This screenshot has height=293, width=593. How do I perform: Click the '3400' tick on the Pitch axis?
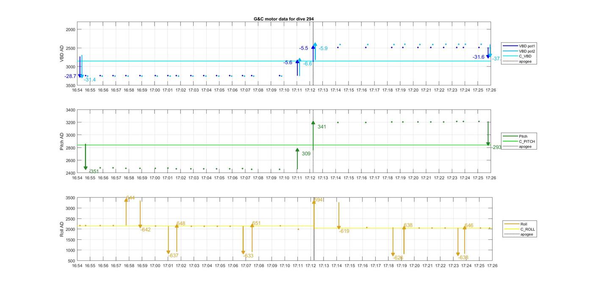pos(70,110)
